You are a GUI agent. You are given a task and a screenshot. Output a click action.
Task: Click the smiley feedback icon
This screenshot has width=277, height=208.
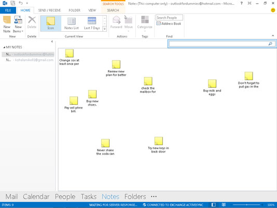[273, 10]
